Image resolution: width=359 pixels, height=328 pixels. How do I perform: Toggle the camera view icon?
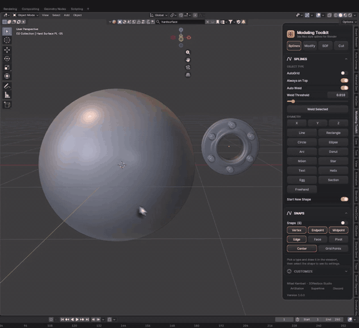point(188,67)
